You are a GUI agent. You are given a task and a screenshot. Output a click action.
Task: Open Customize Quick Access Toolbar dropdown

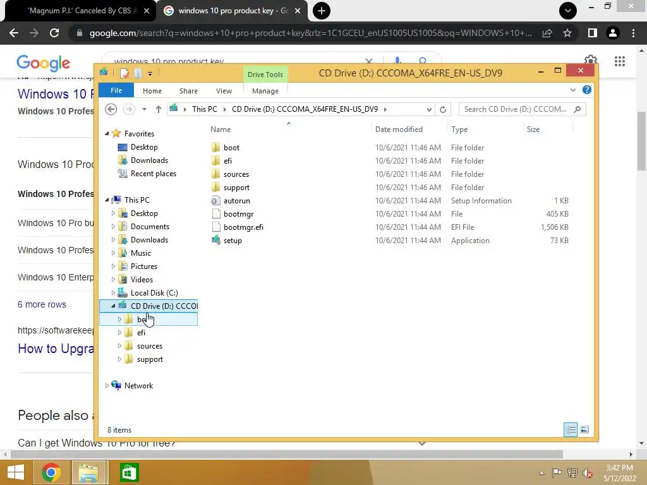pos(150,74)
